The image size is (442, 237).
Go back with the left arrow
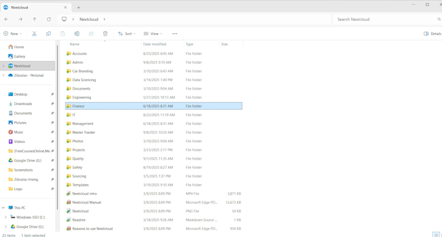6,19
